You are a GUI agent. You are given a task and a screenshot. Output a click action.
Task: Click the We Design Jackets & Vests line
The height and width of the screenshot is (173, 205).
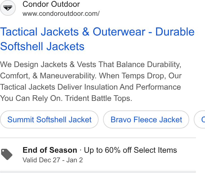coord(91,65)
